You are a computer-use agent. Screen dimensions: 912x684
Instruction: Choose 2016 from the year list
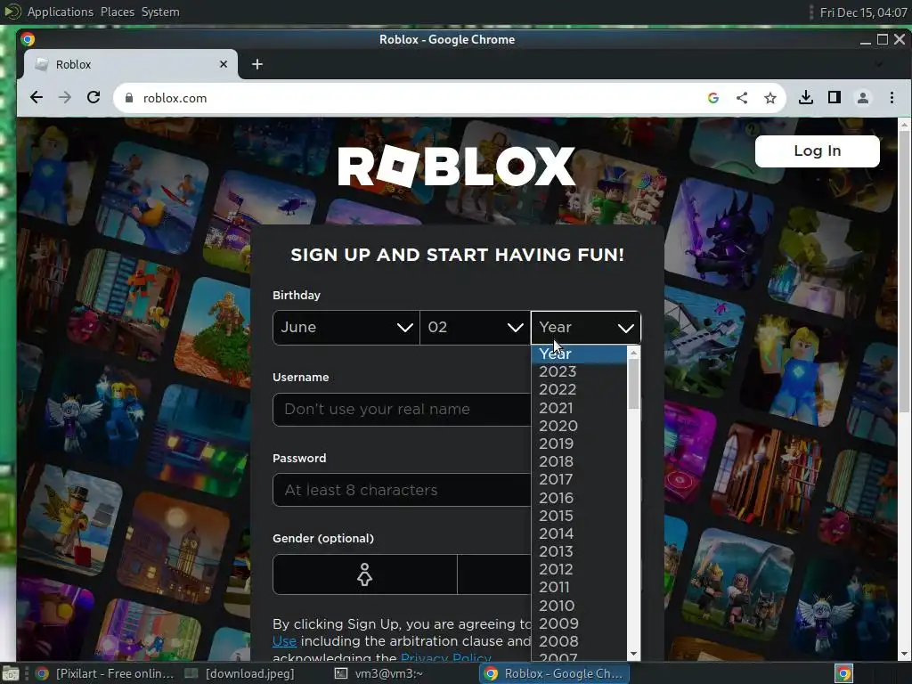(x=579, y=499)
